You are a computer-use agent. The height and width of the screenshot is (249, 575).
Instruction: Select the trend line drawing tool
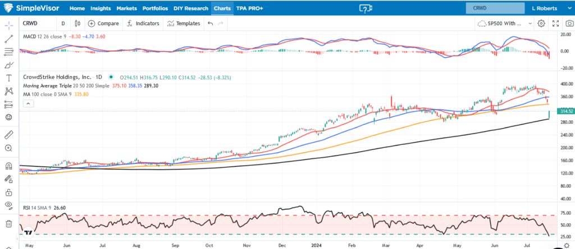point(9,39)
